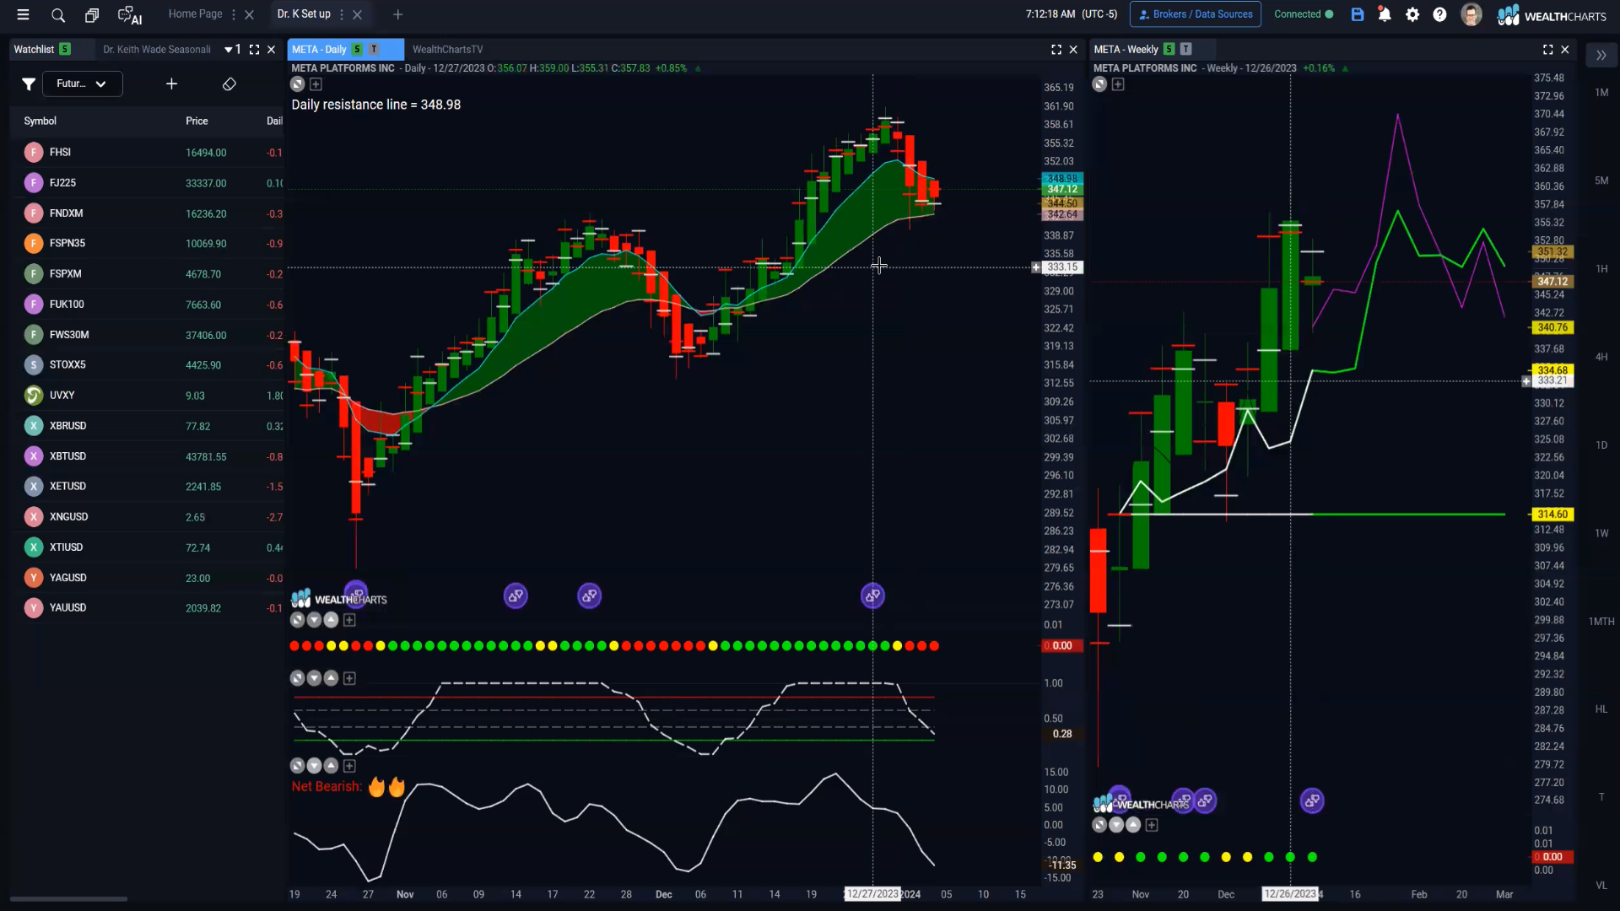This screenshot has width=1620, height=911.
Task: Click weekly chart thumbs marker below 12/26/2023
Action: point(1312,800)
